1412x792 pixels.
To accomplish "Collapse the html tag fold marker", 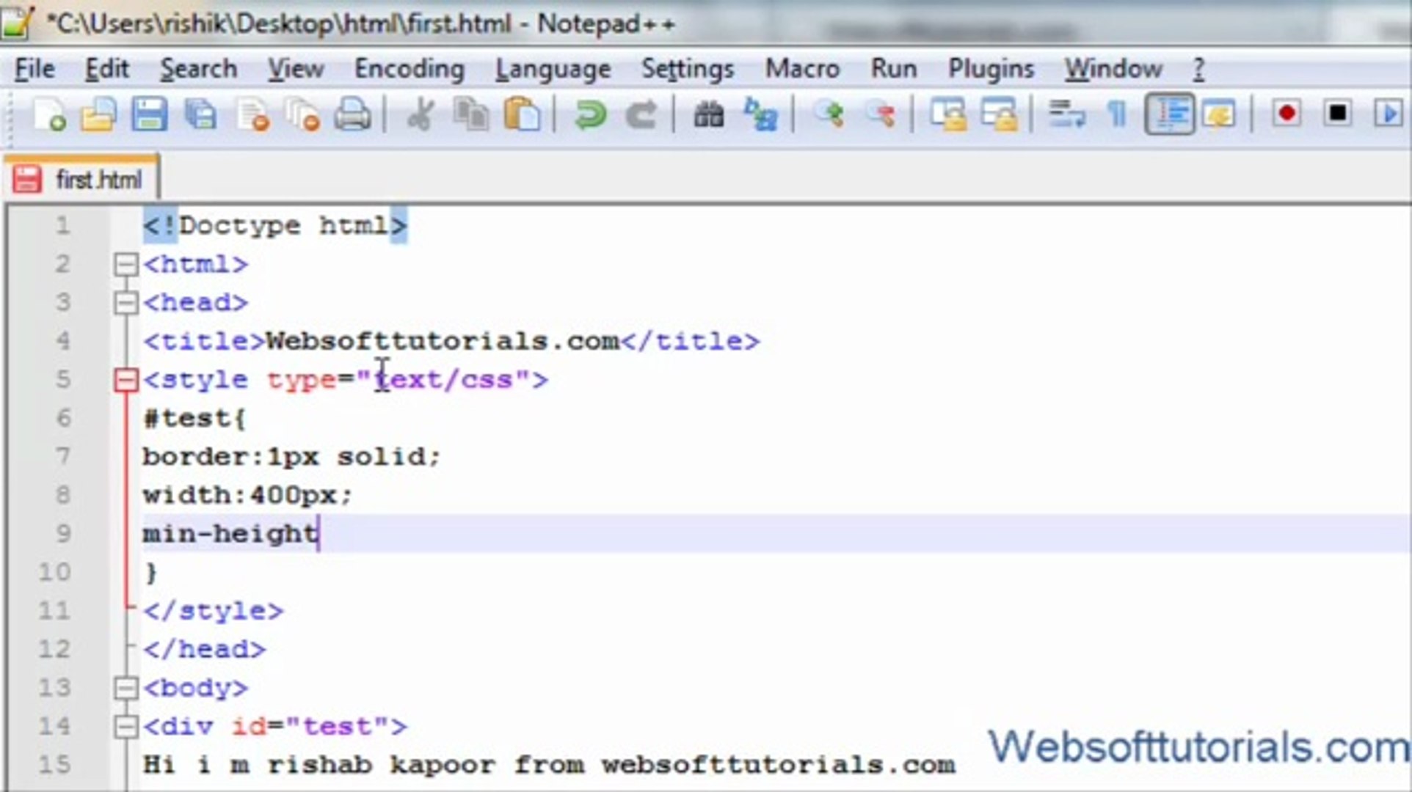I will click(x=126, y=264).
